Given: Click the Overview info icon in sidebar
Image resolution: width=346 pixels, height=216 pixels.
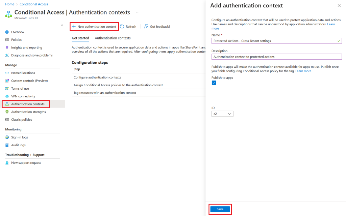Looking at the screenshot, I should tap(7, 32).
